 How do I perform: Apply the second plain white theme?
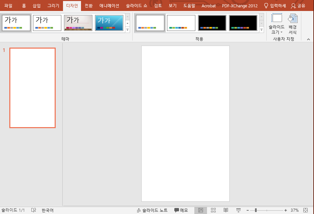(x=47, y=23)
